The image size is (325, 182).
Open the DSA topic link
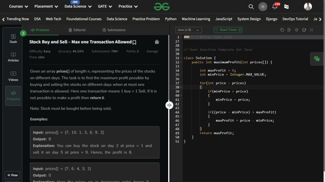[x=37, y=19]
